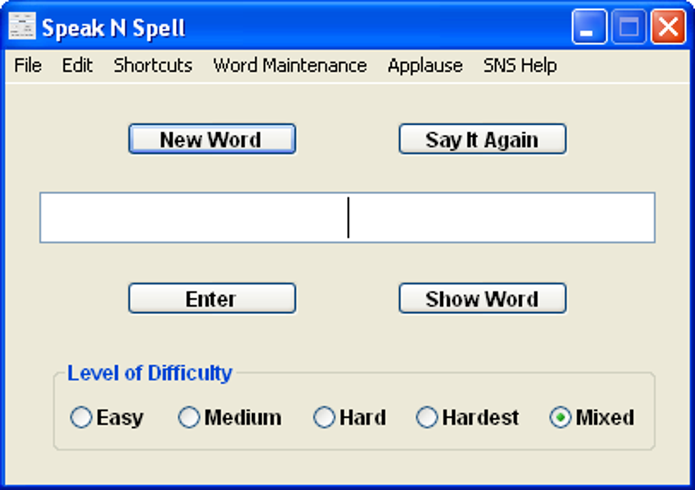Focus the spelling text input field

(x=347, y=217)
